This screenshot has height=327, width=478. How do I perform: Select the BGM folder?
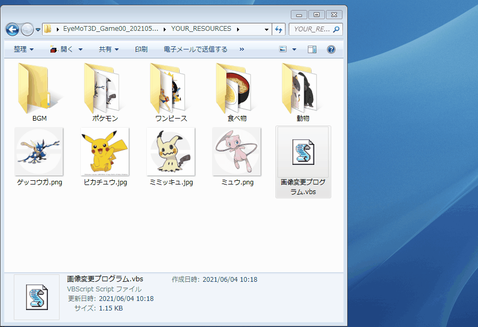40,93
